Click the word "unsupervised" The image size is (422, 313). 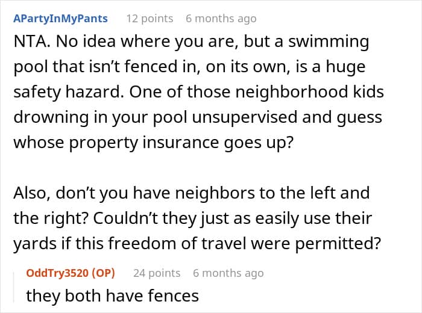point(245,117)
